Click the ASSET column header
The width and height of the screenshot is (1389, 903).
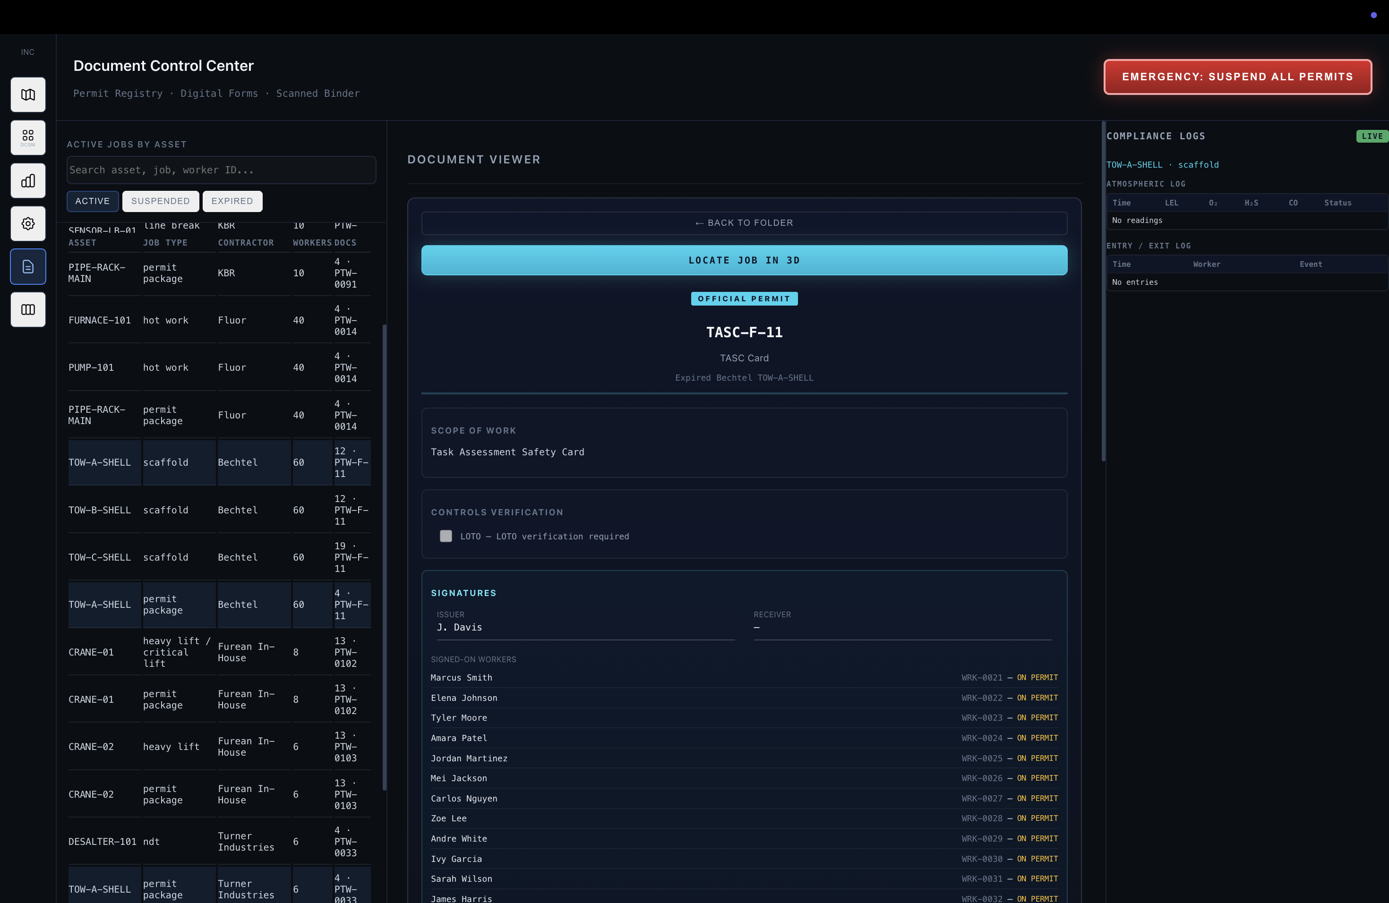click(x=82, y=243)
